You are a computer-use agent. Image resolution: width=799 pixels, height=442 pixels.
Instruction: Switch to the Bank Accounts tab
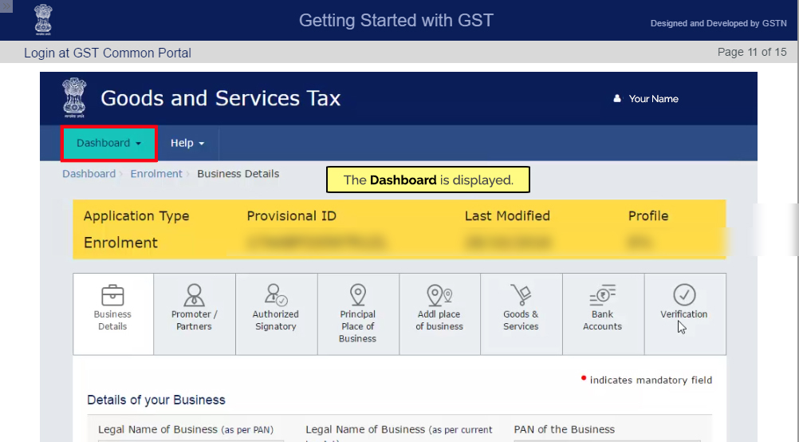click(603, 314)
